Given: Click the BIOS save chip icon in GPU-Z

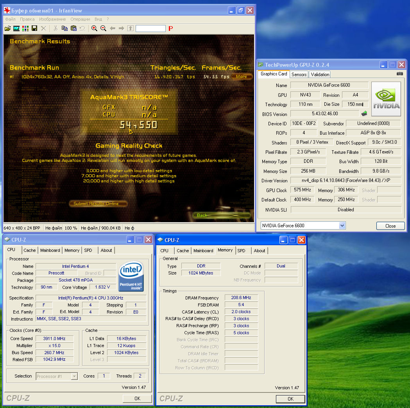Looking at the screenshot, I should point(364,113).
